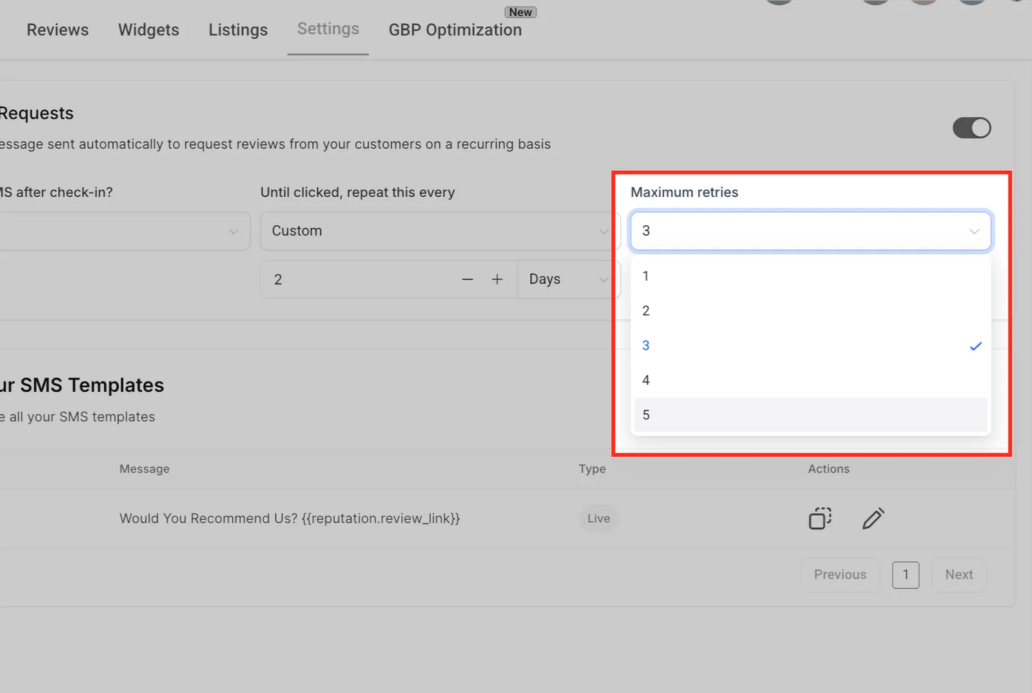This screenshot has width=1032, height=693.
Task: Increase the repeat interval with plus
Action: [497, 279]
